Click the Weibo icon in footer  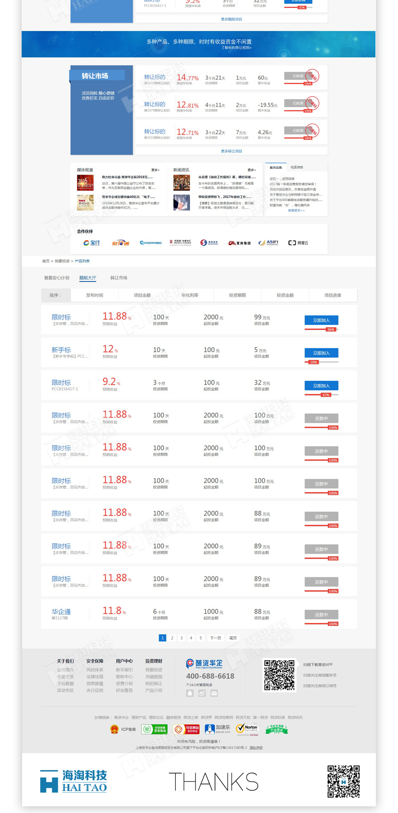(x=202, y=693)
